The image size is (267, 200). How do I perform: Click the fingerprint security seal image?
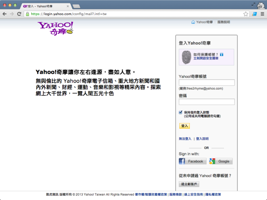click(186, 57)
